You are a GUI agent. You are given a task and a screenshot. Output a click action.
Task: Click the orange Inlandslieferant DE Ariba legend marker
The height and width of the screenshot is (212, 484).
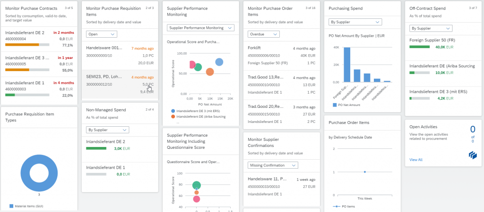coord(173,117)
